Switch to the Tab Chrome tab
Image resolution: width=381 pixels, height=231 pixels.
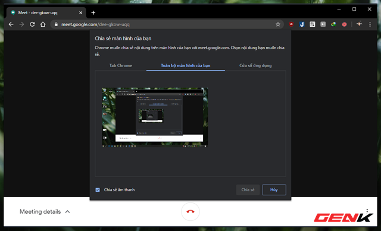pyautogui.click(x=121, y=65)
